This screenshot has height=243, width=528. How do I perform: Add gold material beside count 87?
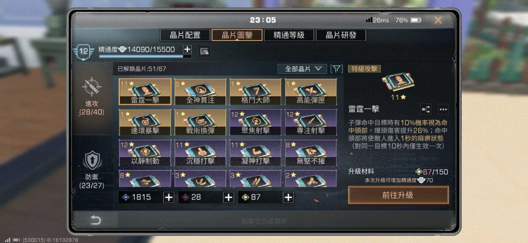point(288,197)
